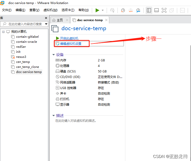Open the 编辑(E) menu
The image size is (191, 161).
pos(20,10)
